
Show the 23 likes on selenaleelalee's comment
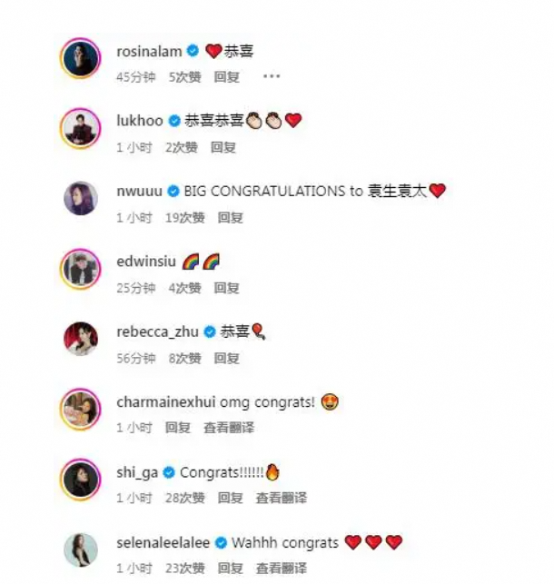click(x=185, y=569)
